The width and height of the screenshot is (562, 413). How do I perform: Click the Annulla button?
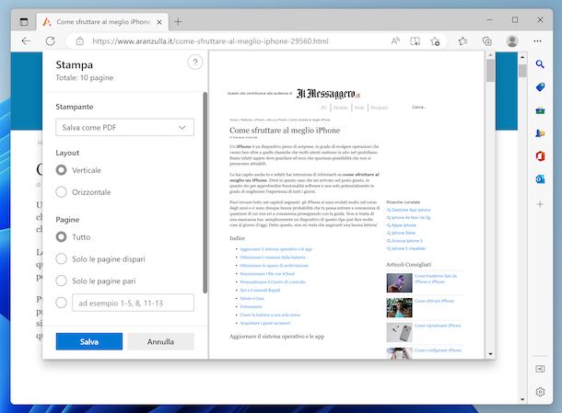160,342
